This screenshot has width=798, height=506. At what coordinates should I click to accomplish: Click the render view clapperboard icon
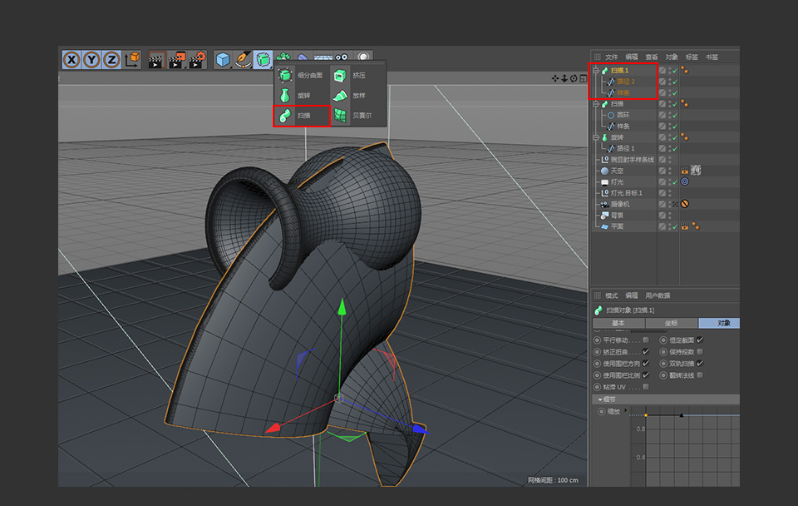coord(155,60)
